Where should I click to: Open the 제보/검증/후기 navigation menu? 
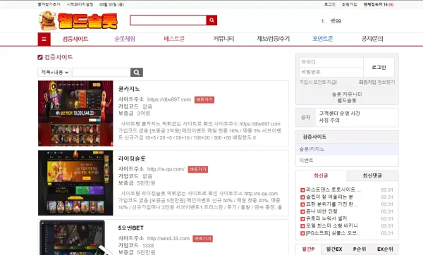pyautogui.click(x=273, y=39)
